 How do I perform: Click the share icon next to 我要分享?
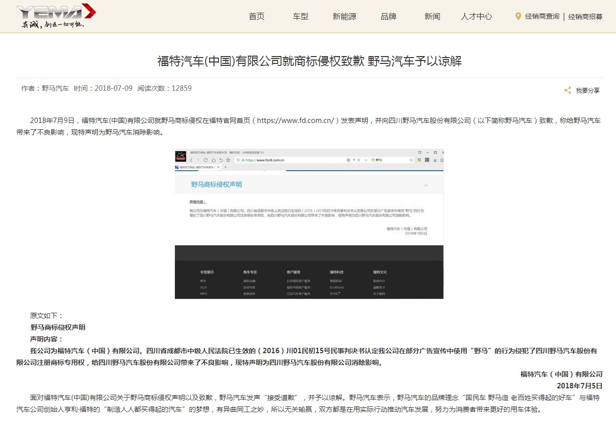coord(568,90)
